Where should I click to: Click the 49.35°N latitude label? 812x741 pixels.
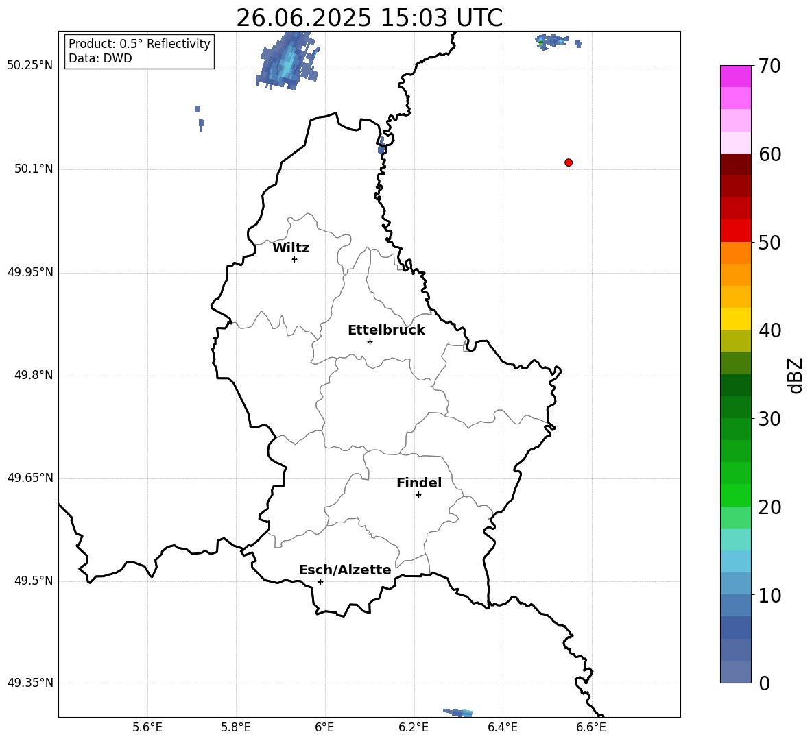coord(30,683)
